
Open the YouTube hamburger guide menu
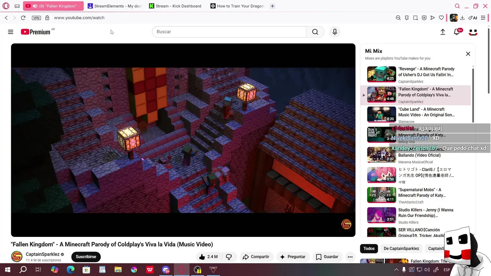coord(11,32)
